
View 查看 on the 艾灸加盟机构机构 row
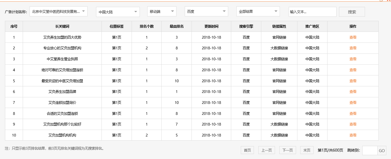pos(353,135)
